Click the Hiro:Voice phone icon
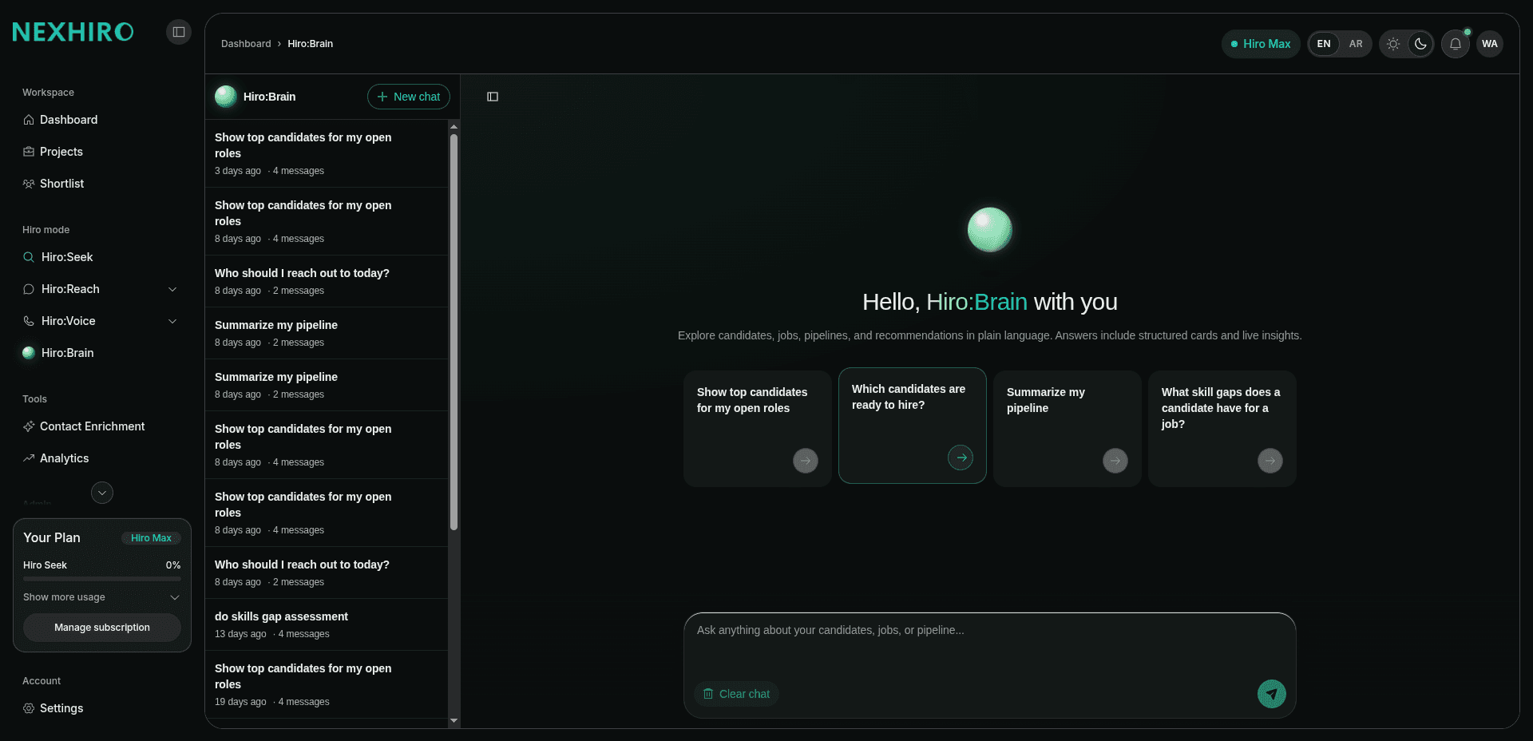The width and height of the screenshot is (1533, 741). [29, 321]
